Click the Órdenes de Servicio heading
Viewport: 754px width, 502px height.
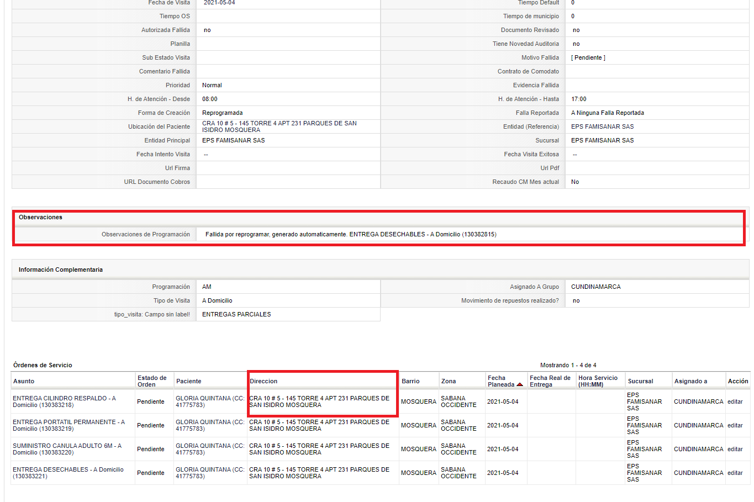pyautogui.click(x=43, y=365)
